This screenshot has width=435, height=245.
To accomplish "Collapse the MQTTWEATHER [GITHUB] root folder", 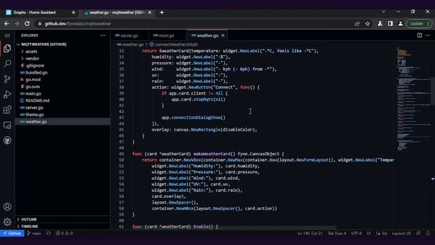I will tap(63, 44).
